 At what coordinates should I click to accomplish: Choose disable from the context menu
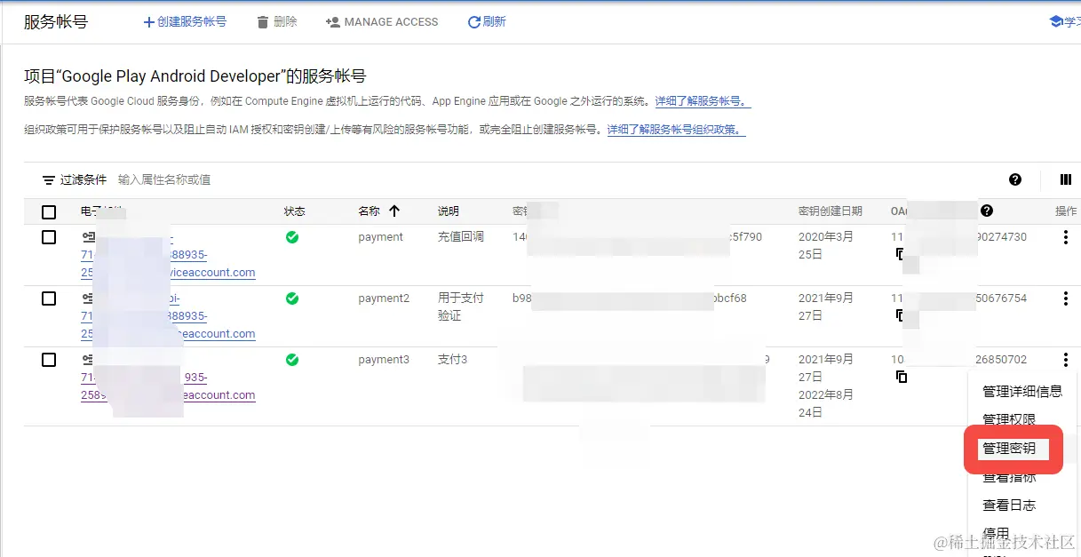pos(996,533)
